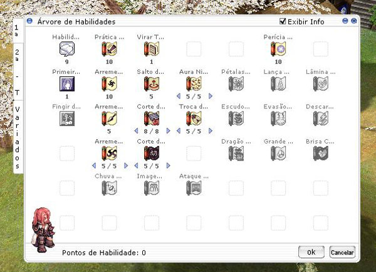The image size is (376, 272).
Task: Click the Cancelar button
Action: pos(342,252)
